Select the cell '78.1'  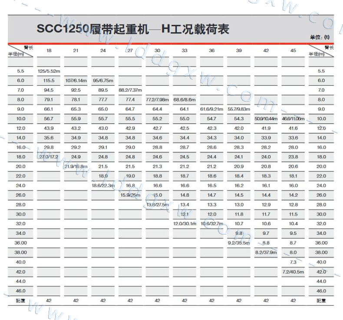pos(76,100)
